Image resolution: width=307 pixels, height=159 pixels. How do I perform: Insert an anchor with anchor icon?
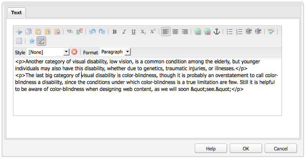pos(217,31)
